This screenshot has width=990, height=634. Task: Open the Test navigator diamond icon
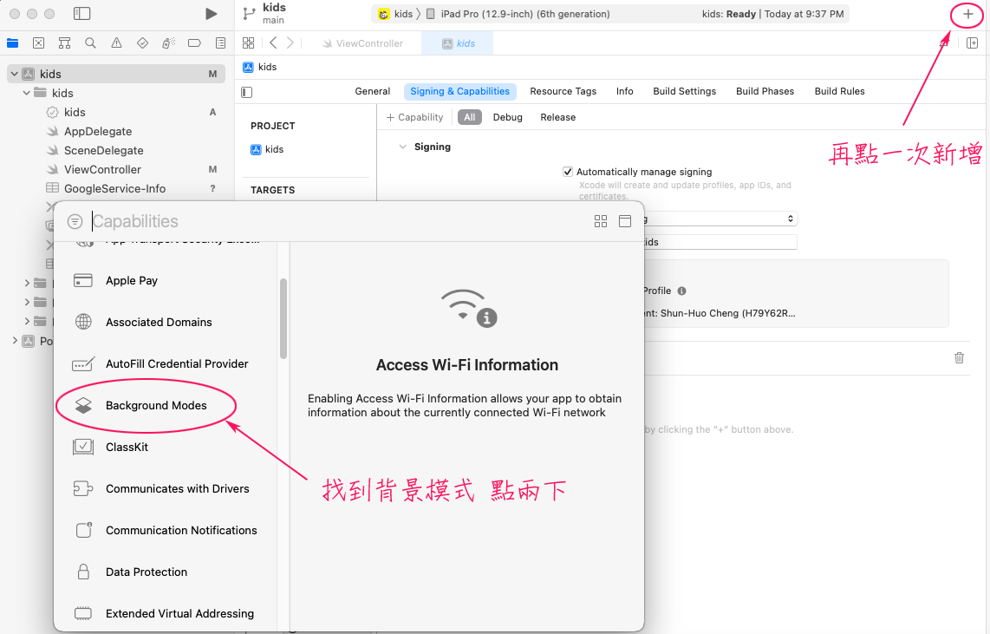143,43
